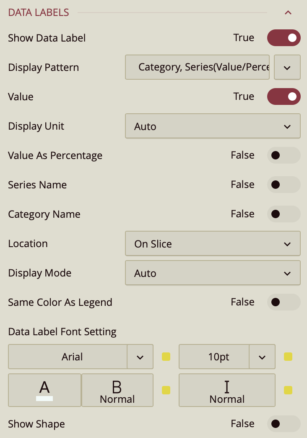The width and height of the screenshot is (307, 438).
Task: Turn on Category Name toggle
Action: coord(284,214)
